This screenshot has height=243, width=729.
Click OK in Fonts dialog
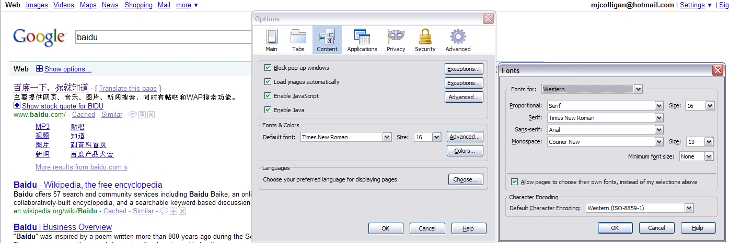[615, 228]
